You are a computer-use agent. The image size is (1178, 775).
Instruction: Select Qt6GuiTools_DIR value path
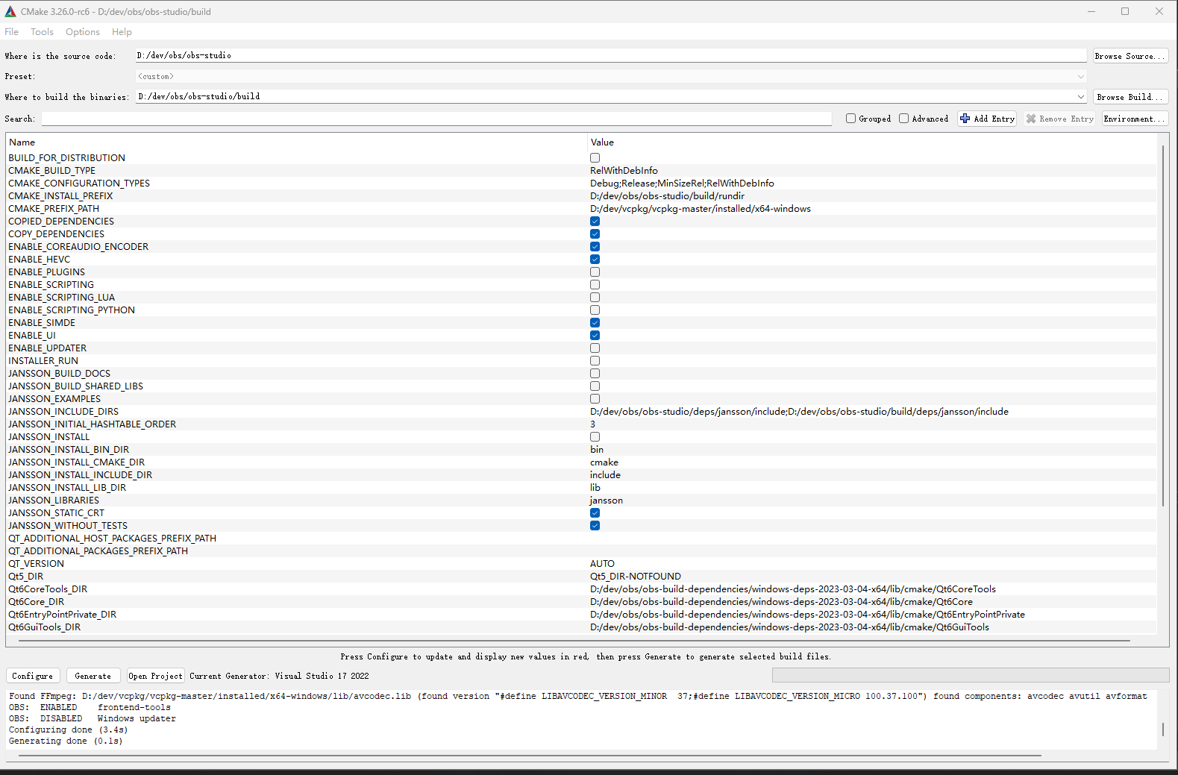(x=789, y=627)
